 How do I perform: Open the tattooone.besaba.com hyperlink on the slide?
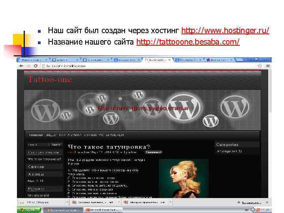tap(188, 42)
